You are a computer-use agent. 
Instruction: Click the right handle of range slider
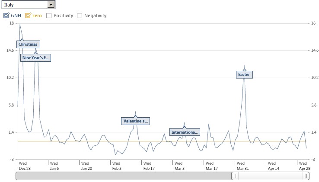pos(306,176)
